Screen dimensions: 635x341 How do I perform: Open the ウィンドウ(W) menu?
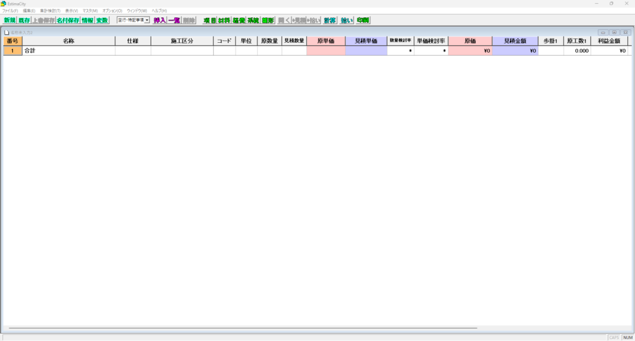tap(137, 11)
